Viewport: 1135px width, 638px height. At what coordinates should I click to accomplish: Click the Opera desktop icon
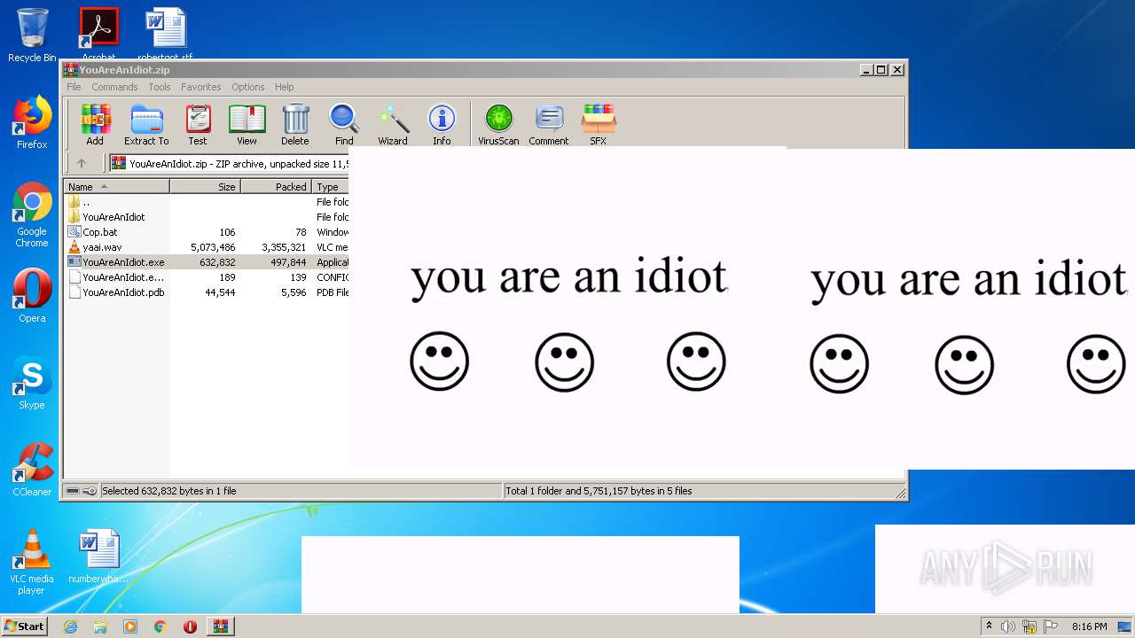click(x=32, y=296)
